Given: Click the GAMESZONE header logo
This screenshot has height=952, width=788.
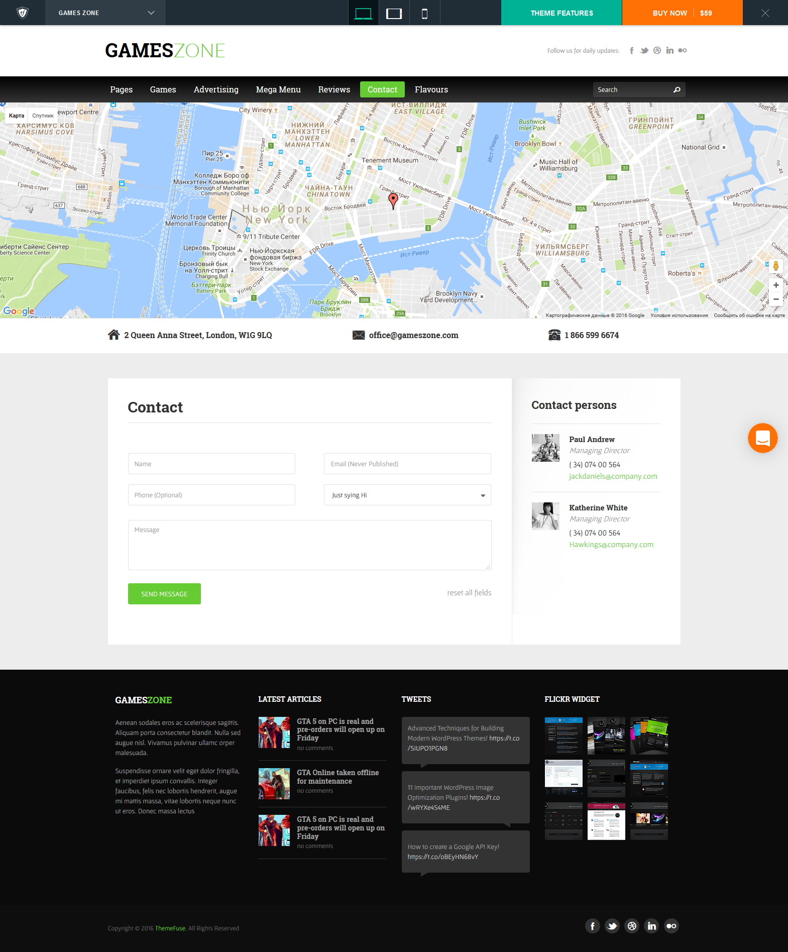Looking at the screenshot, I should point(165,51).
